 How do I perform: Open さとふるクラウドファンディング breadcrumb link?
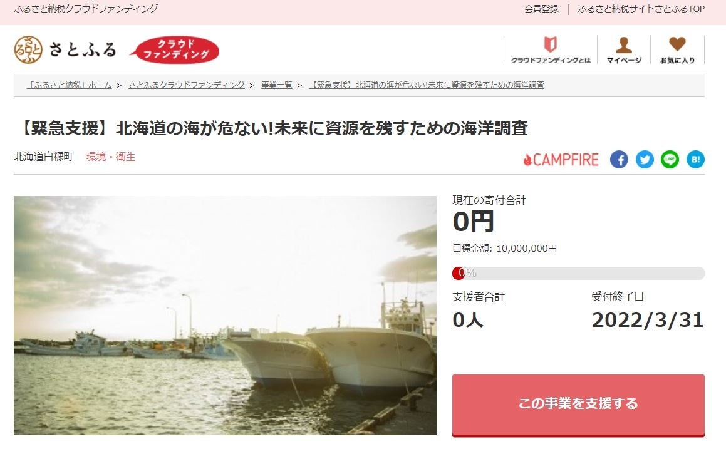pos(187,85)
